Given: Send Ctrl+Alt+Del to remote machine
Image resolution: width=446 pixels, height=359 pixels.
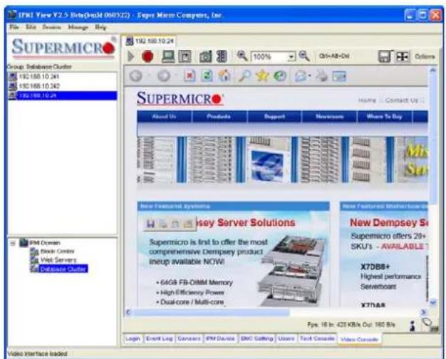Looking at the screenshot, I should 334,56.
